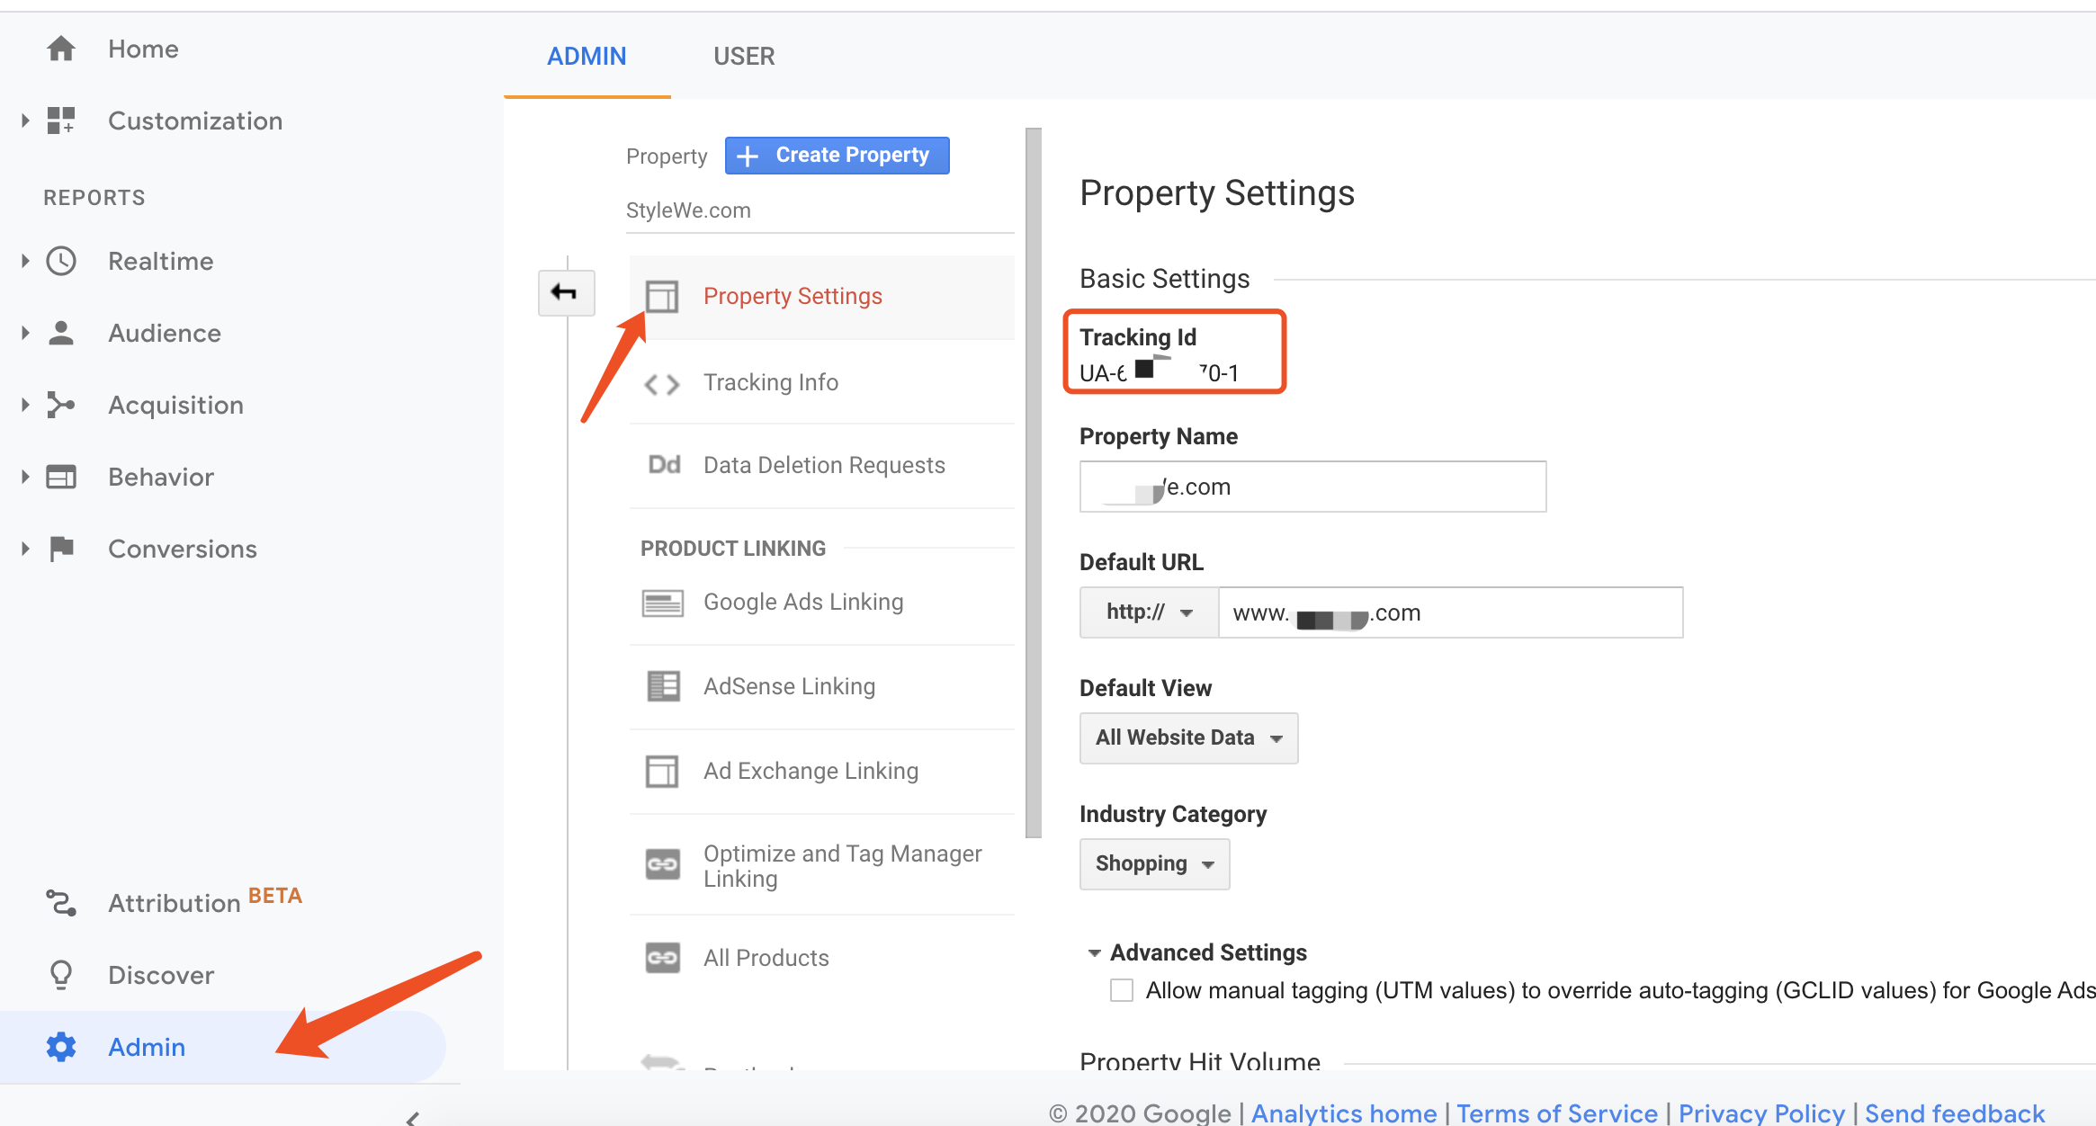Collapse the sidebar with the bottom chevron
This screenshot has width=2096, height=1126.
412,1119
